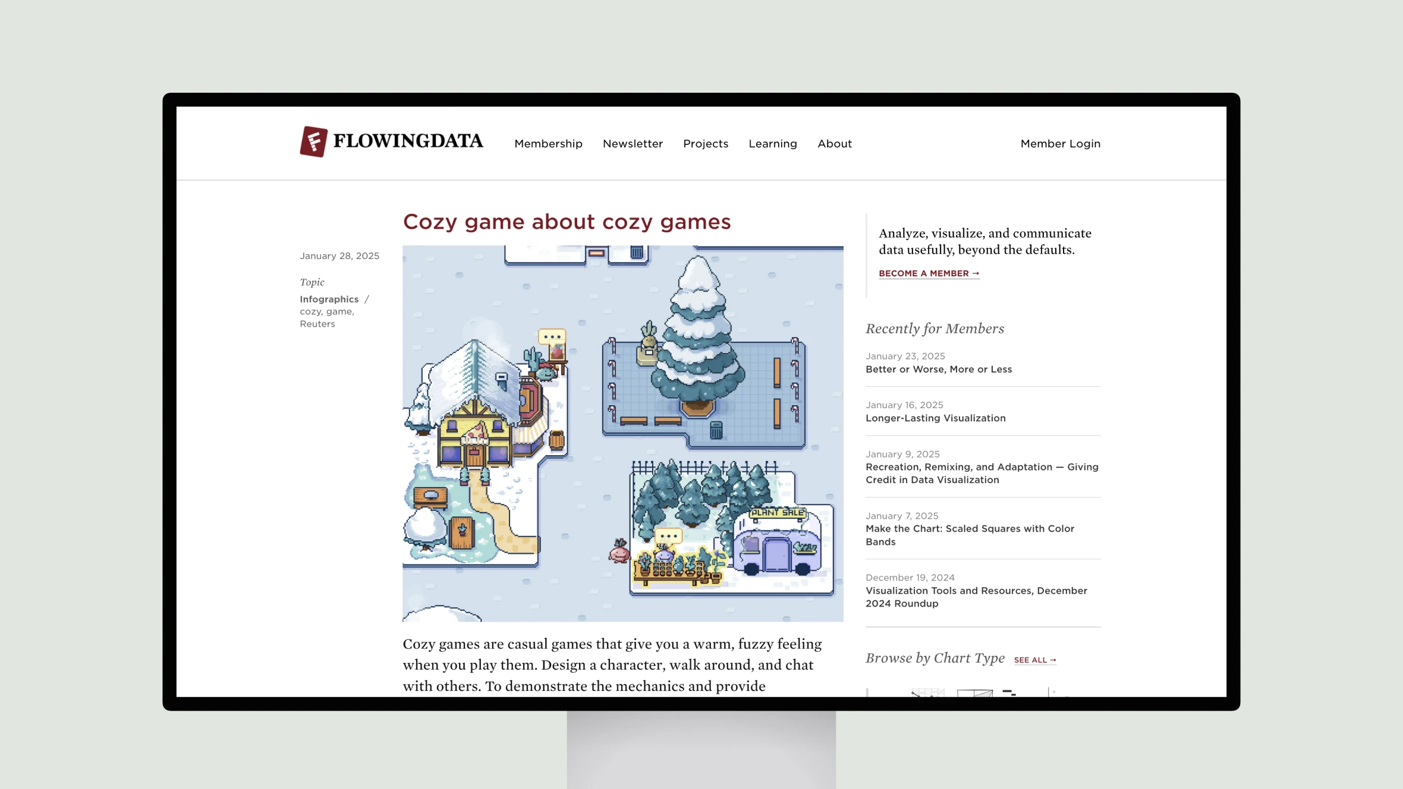Click the Reuters tag filter icon
Screen dimensions: 1403x789
(x=317, y=323)
